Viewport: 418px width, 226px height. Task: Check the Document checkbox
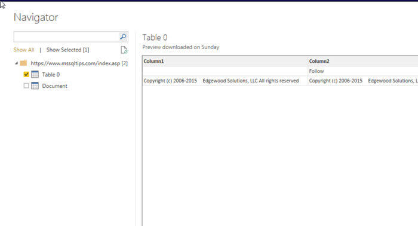[26, 86]
